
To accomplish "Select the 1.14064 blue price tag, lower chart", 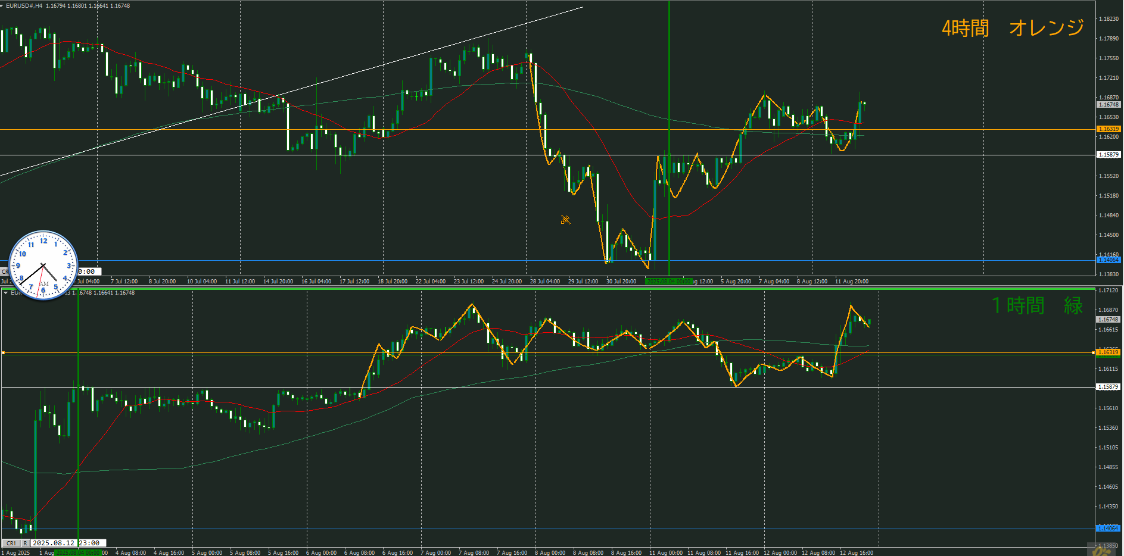I will tap(1109, 529).
